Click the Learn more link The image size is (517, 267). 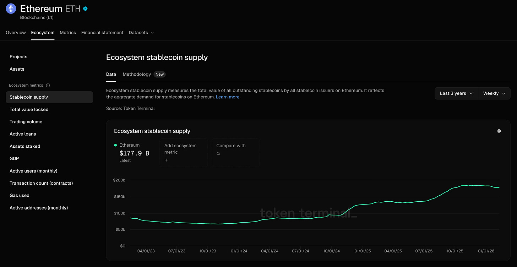[228, 97]
